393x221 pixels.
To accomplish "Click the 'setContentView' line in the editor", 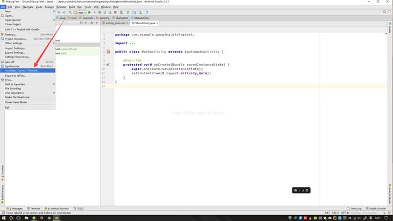I will pyautogui.click(x=171, y=73).
